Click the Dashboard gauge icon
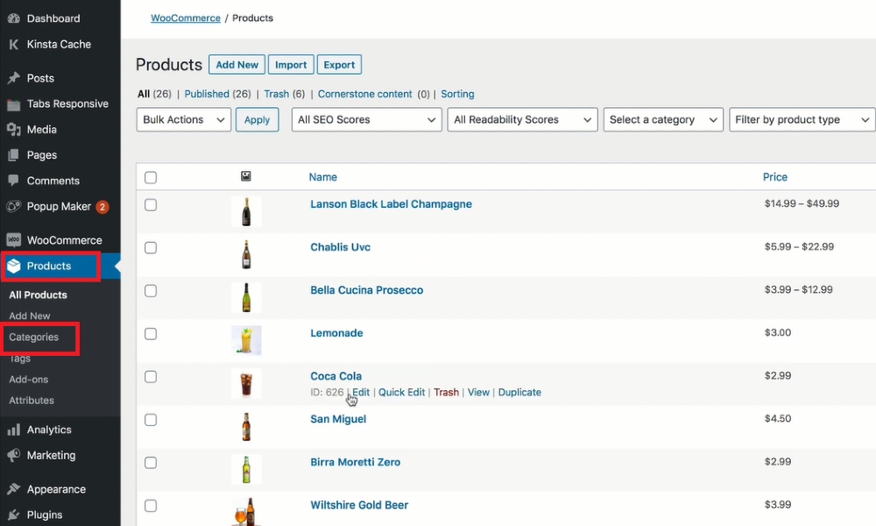Image resolution: width=876 pixels, height=526 pixels. click(x=13, y=18)
